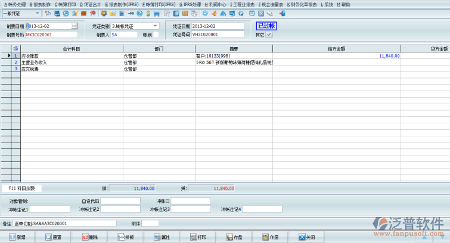Click the 备注 remark input field
This screenshot has width=450, height=243.
(64, 223)
